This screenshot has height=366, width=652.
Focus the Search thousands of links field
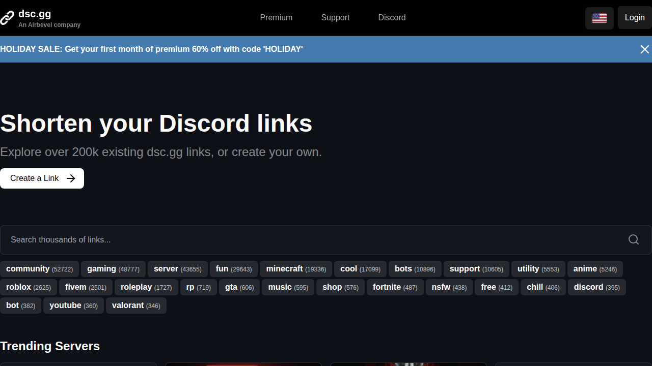pyautogui.click(x=306, y=239)
